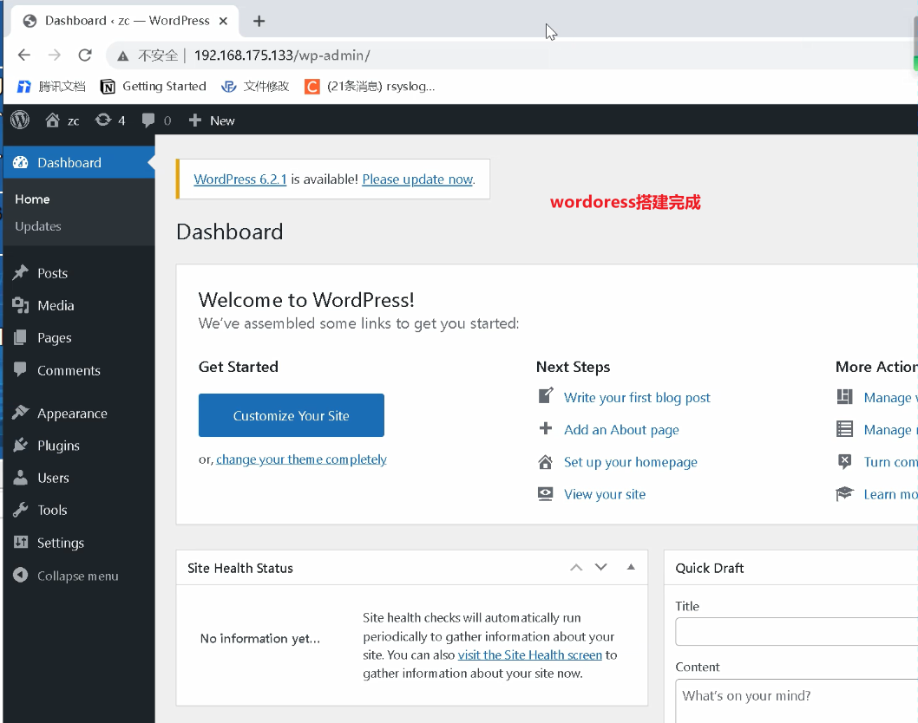The image size is (918, 723).
Task: Click the browser back arrow
Action: pyautogui.click(x=24, y=55)
